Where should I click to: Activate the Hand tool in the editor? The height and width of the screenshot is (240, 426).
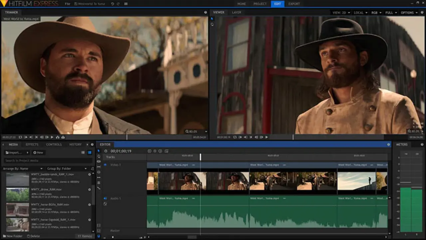point(99,156)
